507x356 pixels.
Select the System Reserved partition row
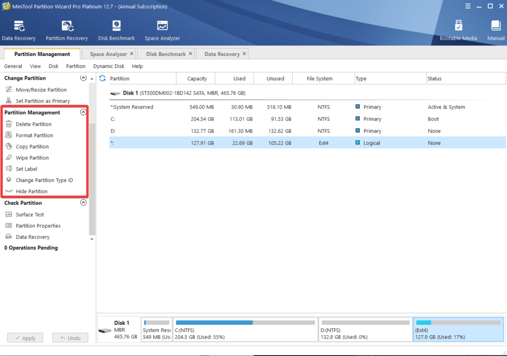pyautogui.click(x=307, y=107)
